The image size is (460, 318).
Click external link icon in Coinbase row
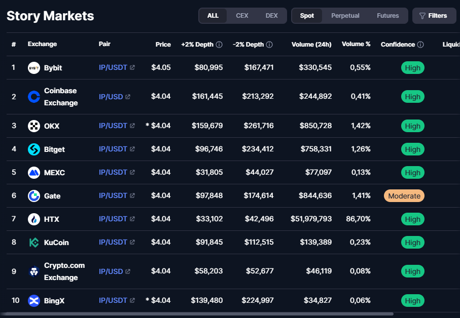click(128, 97)
